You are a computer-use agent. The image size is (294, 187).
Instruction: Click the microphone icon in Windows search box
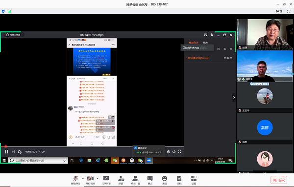pyautogui.click(x=64, y=160)
